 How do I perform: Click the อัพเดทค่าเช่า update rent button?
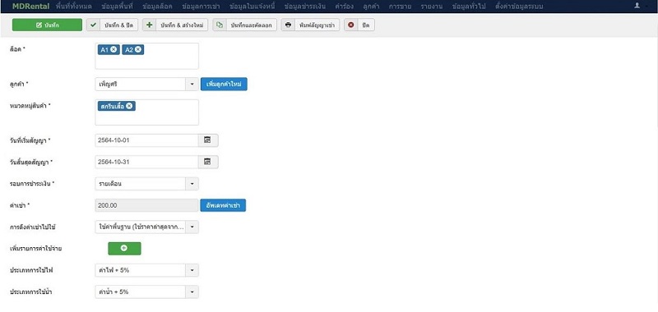click(x=223, y=205)
